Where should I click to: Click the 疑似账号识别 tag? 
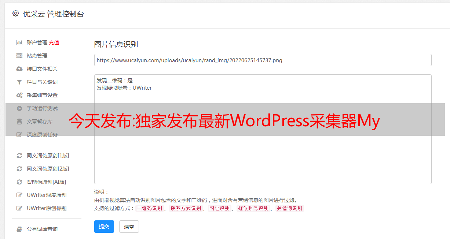point(253,208)
